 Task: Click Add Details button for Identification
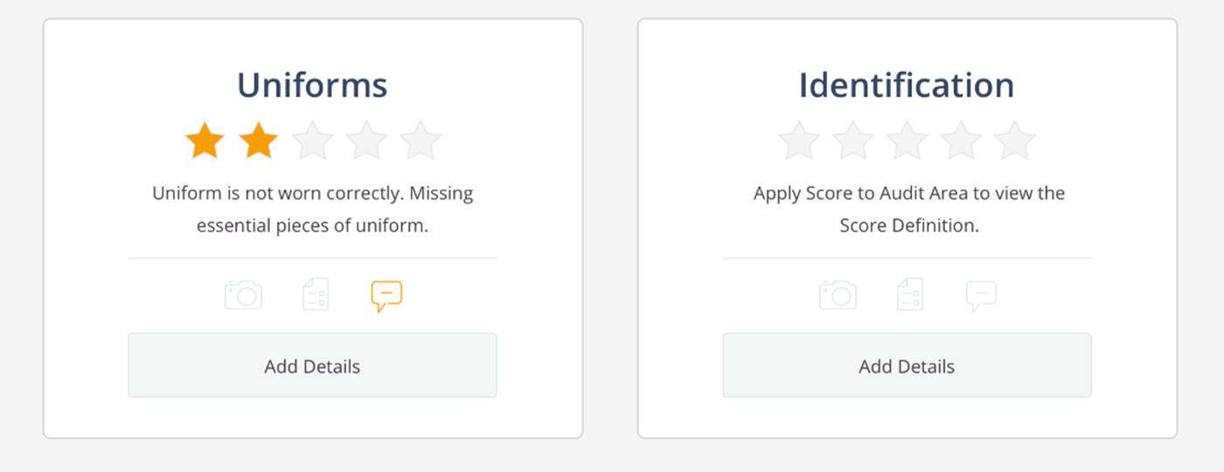pyautogui.click(x=907, y=365)
